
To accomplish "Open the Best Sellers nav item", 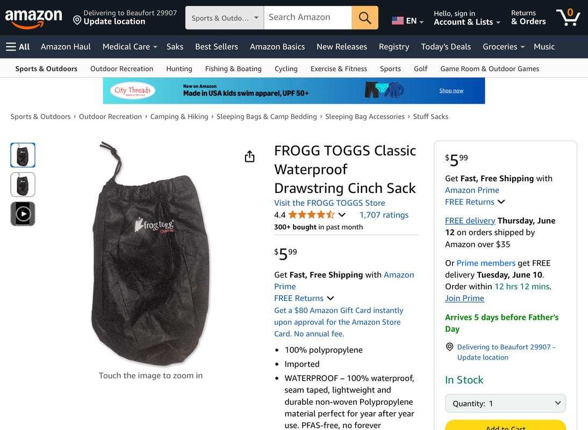I will [x=217, y=47].
